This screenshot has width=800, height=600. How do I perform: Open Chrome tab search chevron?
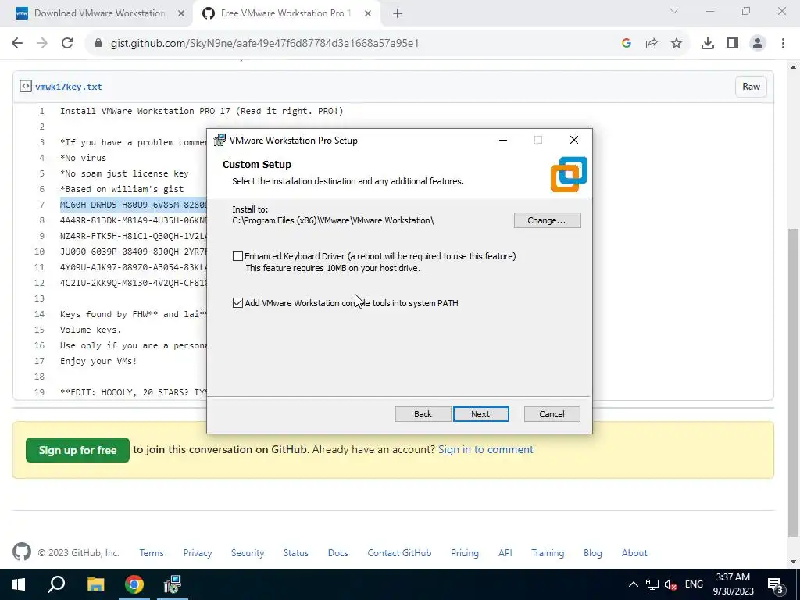click(674, 11)
